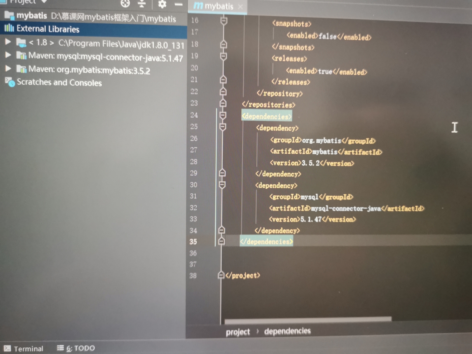Click line number 36 in gutter

193,253
